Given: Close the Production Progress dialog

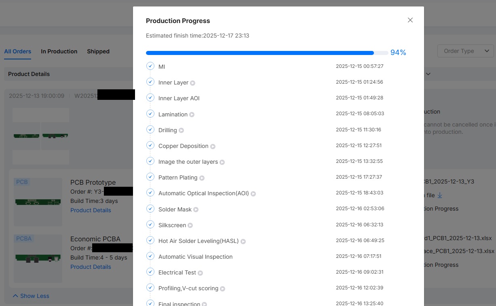Looking at the screenshot, I should (x=410, y=20).
